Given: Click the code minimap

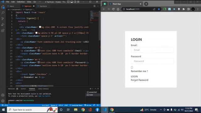Looking at the screenshot, I should [94, 17].
